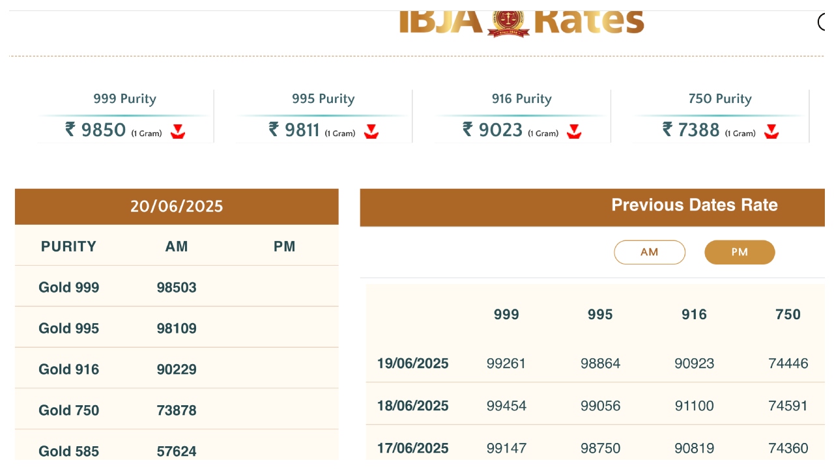Click the 20/06/2025 date header
Image resolution: width=834 pixels, height=469 pixels.
point(177,206)
